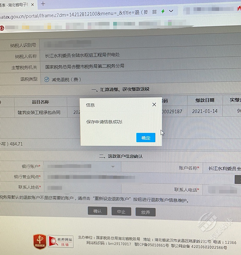Click the 放弃 button
This screenshot has height=255, width=241.
[x=146, y=212]
